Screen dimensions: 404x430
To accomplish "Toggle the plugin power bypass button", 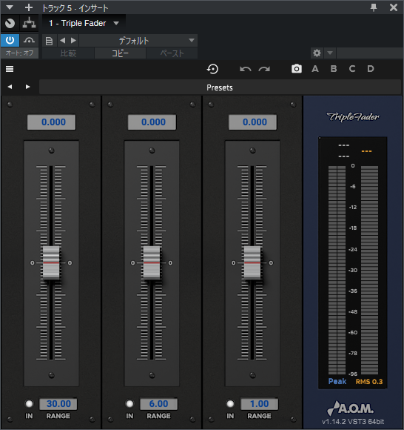I will pyautogui.click(x=10, y=41).
